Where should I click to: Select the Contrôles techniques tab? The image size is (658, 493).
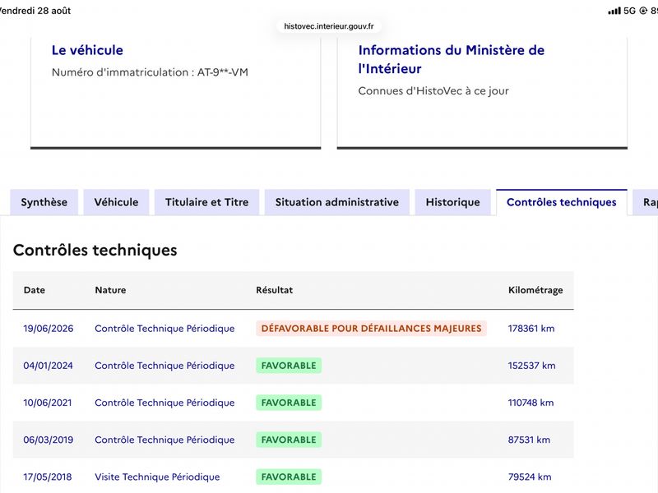coord(562,202)
